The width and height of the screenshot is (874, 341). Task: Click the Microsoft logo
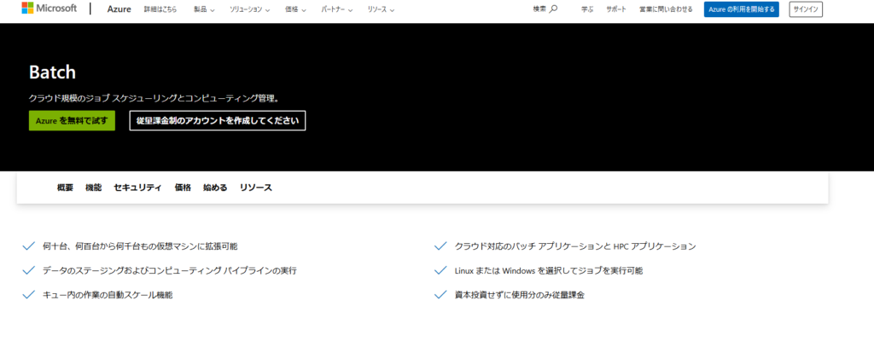click(49, 9)
